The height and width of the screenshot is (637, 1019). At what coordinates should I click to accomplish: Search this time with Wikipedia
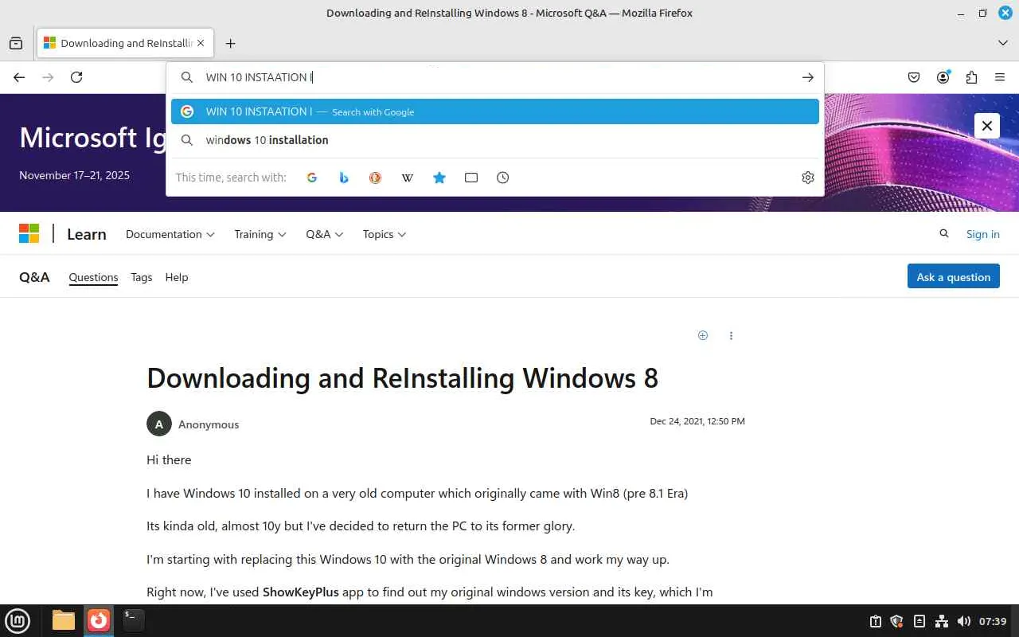pos(408,178)
